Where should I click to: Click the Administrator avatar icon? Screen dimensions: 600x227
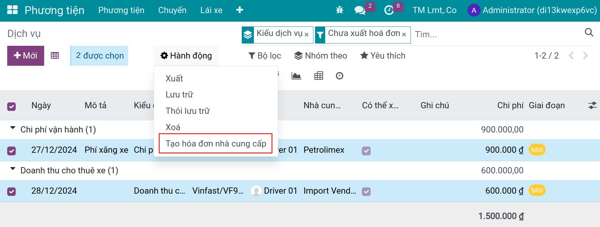(x=474, y=10)
